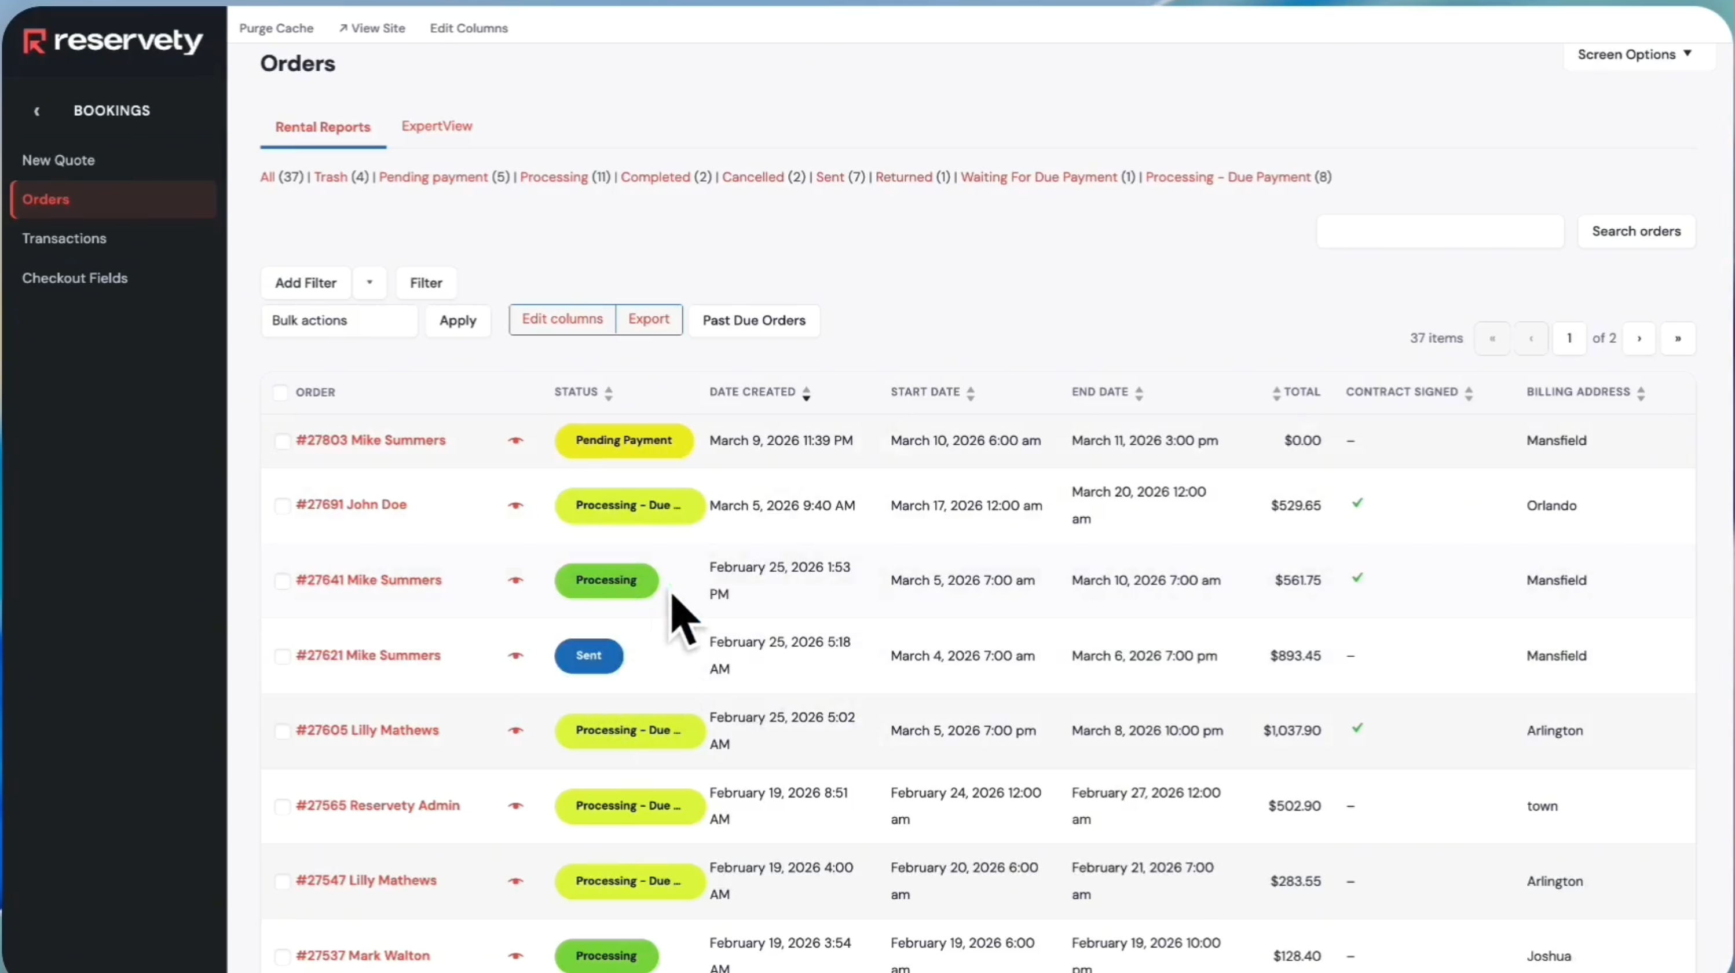Show Past Due Orders

(x=755, y=321)
